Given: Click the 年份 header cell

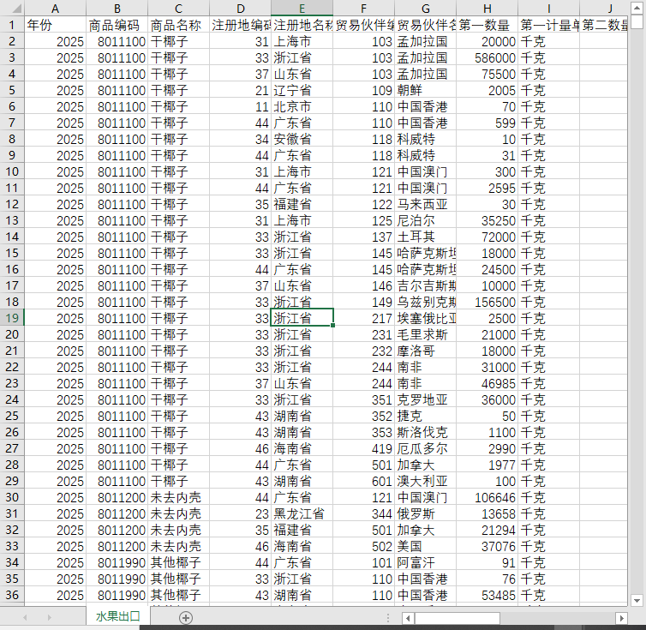Looking at the screenshot, I should (x=55, y=25).
